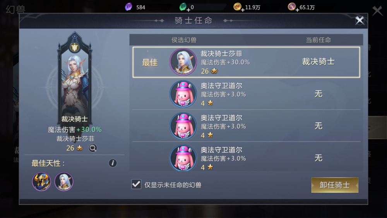Image resolution: width=387 pixels, height=218 pixels.
Task: Click the 裁决骑士莎菲 avatar in list
Action: click(183, 62)
